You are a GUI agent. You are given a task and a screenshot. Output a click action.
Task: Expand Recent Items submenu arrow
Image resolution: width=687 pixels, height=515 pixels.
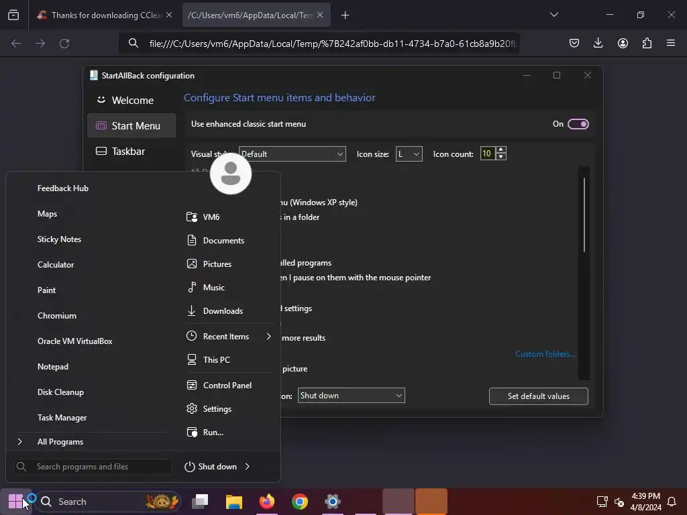(x=268, y=337)
